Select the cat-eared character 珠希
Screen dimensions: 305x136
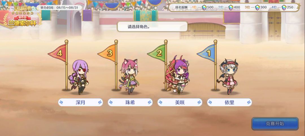pyautogui.click(x=129, y=77)
